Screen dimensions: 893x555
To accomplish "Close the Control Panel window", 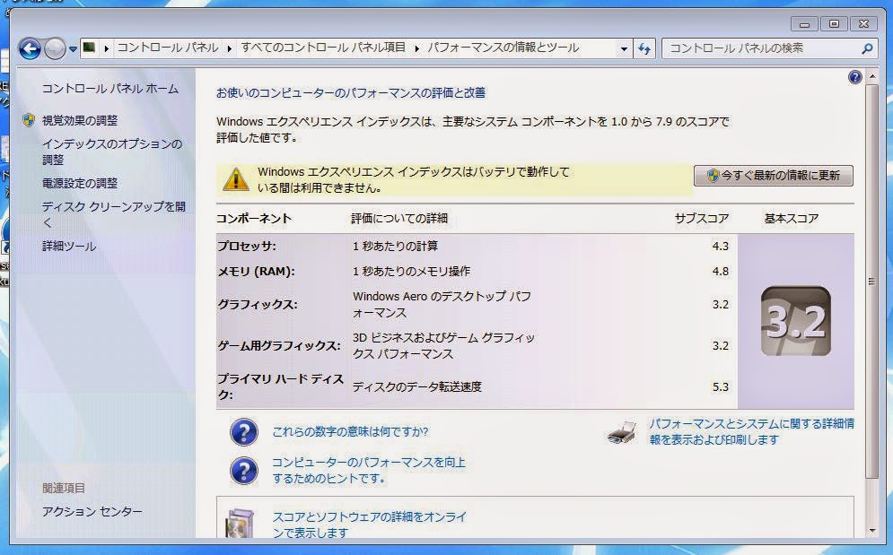I will click(x=864, y=24).
